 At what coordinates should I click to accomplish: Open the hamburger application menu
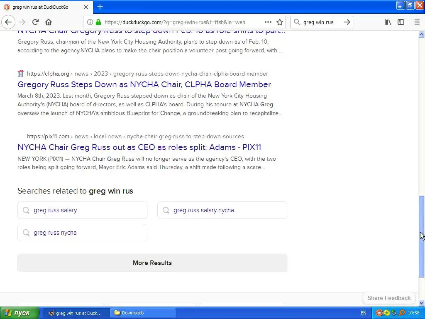pos(417,22)
